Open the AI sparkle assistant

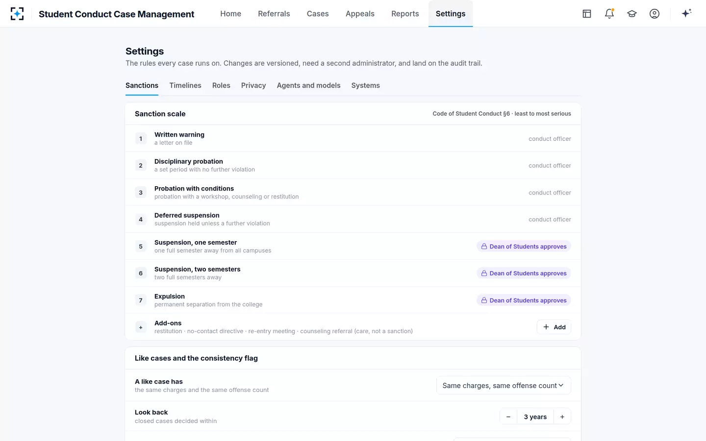(x=686, y=13)
